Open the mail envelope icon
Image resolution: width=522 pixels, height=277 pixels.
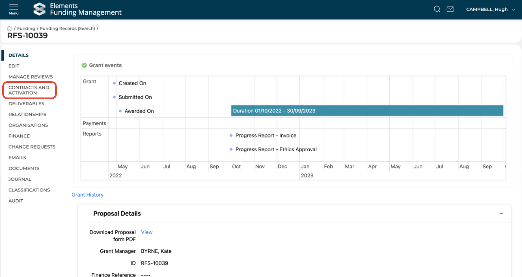click(x=450, y=9)
